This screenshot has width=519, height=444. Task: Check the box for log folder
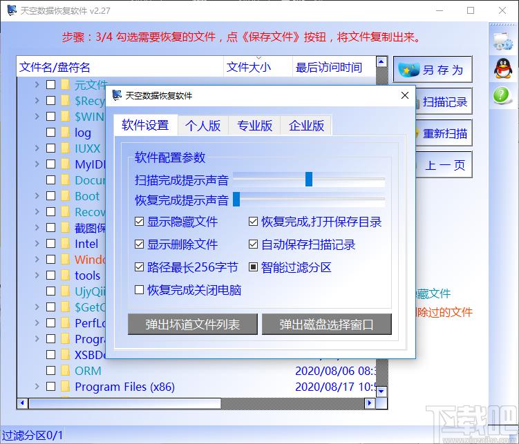[50, 133]
